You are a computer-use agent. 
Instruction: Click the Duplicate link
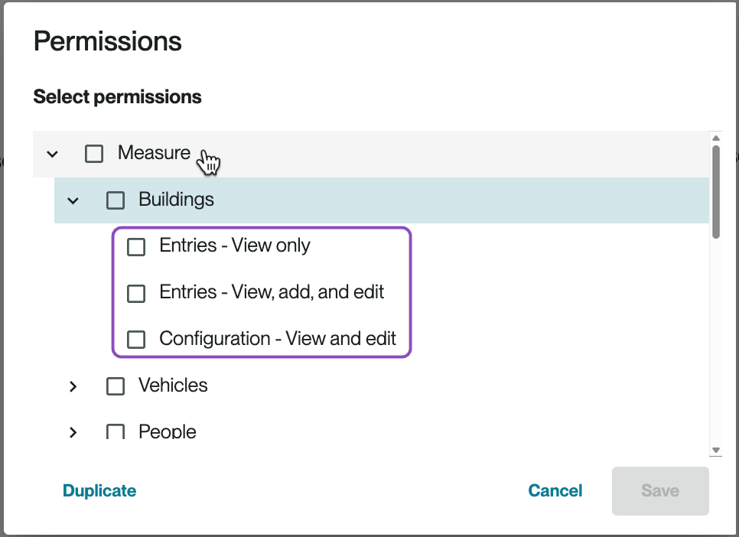[x=99, y=491]
